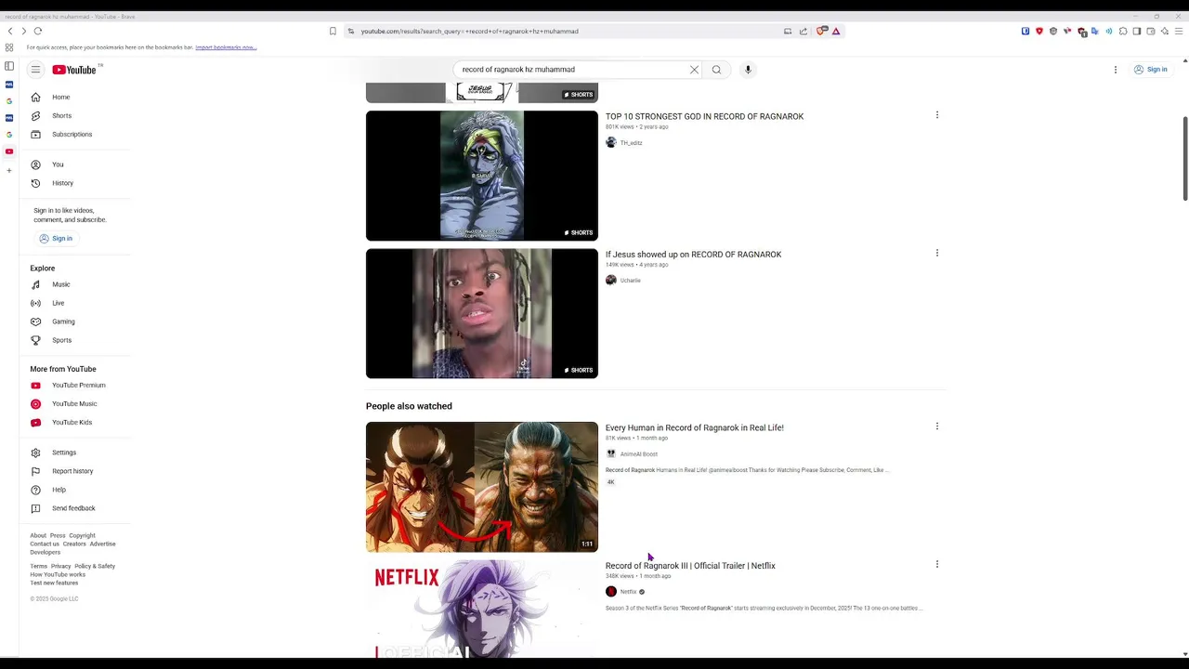Click the page vertical scrollbar

(x=1184, y=158)
